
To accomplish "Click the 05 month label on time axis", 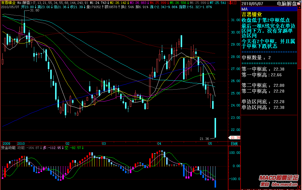I will [210, 144].
